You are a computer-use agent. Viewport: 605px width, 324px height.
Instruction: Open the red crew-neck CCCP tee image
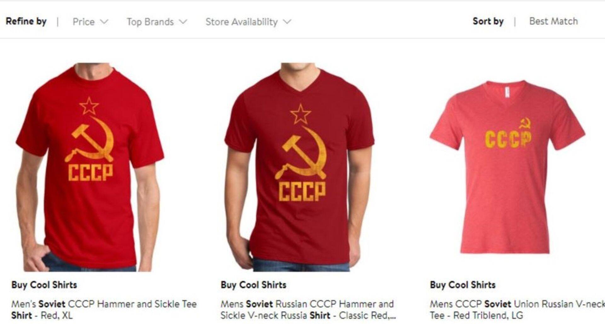pyautogui.click(x=90, y=167)
